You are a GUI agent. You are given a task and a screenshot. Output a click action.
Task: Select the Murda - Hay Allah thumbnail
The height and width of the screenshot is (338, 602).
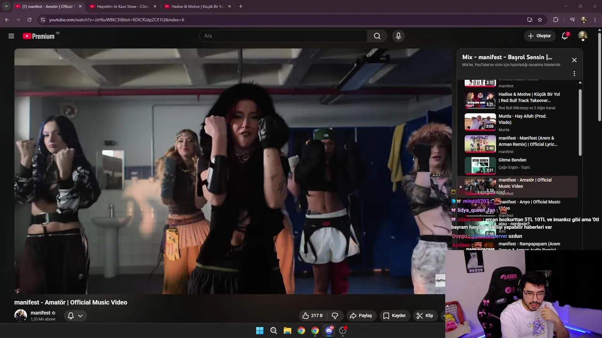(x=480, y=122)
